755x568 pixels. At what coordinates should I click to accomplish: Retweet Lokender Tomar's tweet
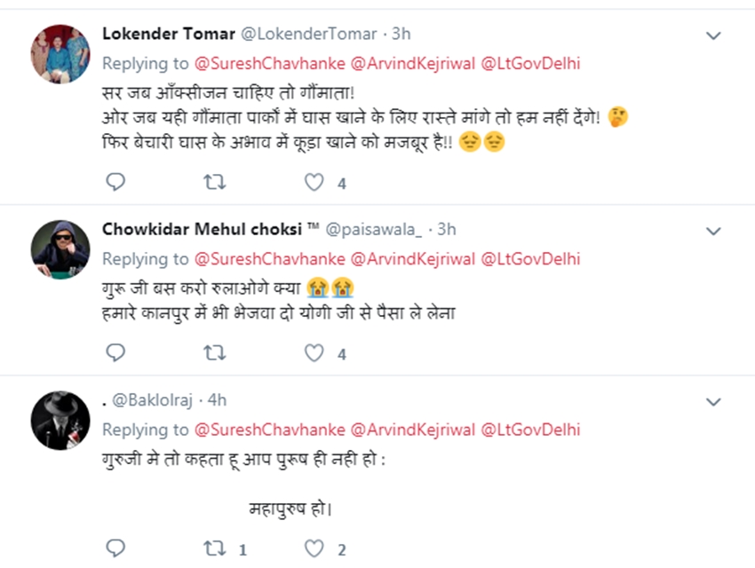pos(215,183)
